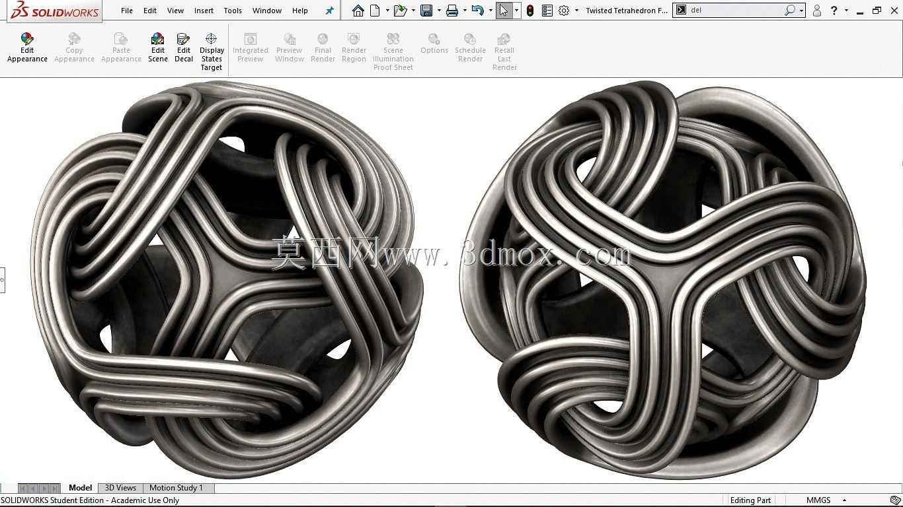Screen dimensions: 903x507
Task: Switch to the 3D Views tab
Action: (x=120, y=488)
